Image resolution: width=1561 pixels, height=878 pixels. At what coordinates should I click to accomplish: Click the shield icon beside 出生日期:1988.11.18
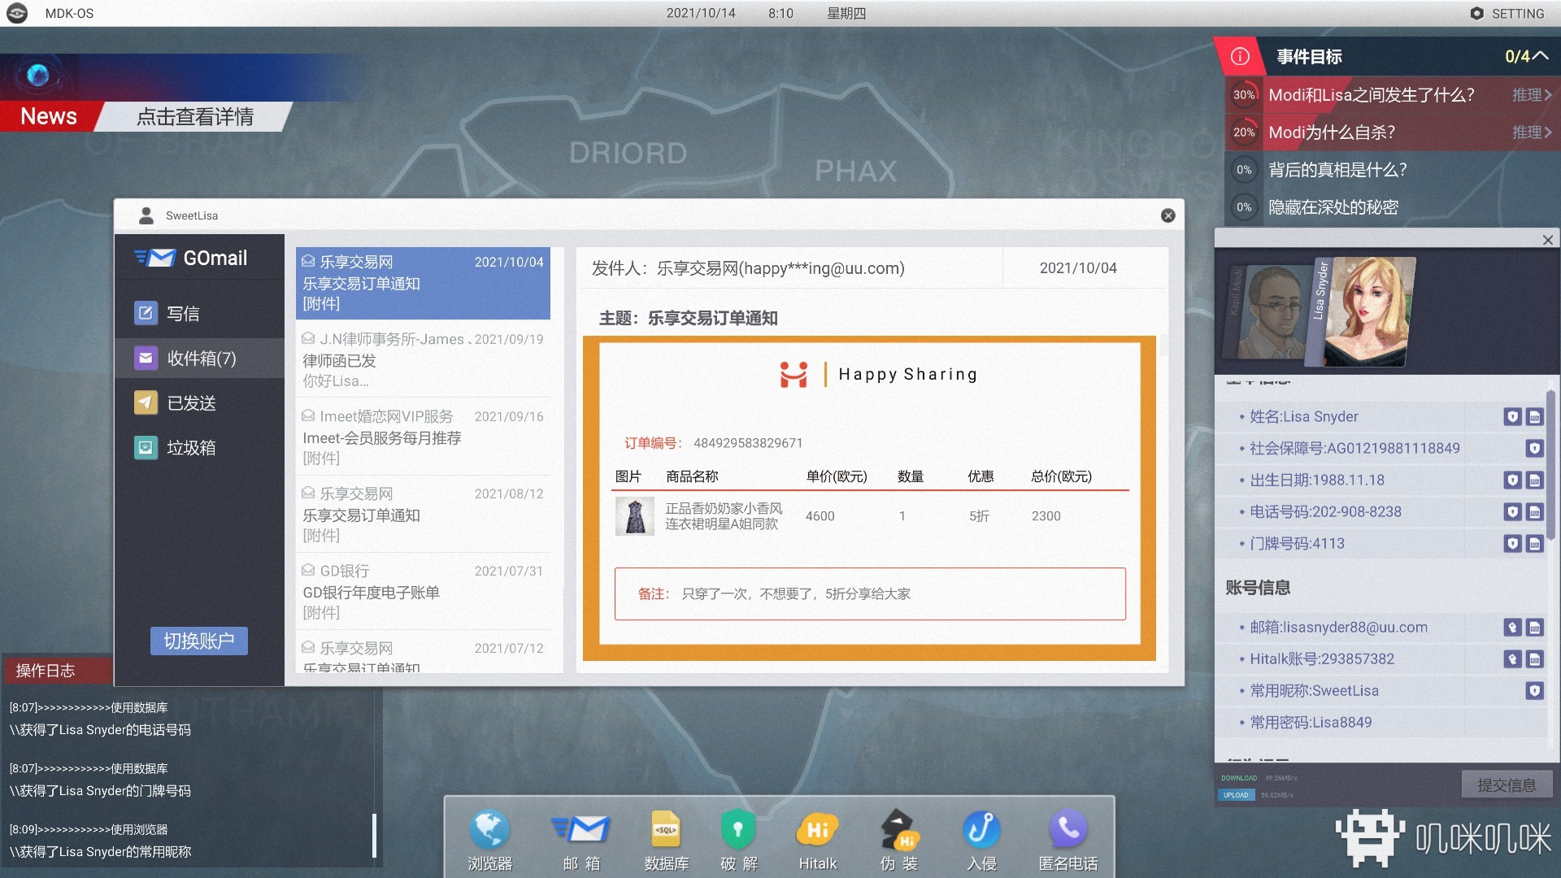(x=1512, y=480)
